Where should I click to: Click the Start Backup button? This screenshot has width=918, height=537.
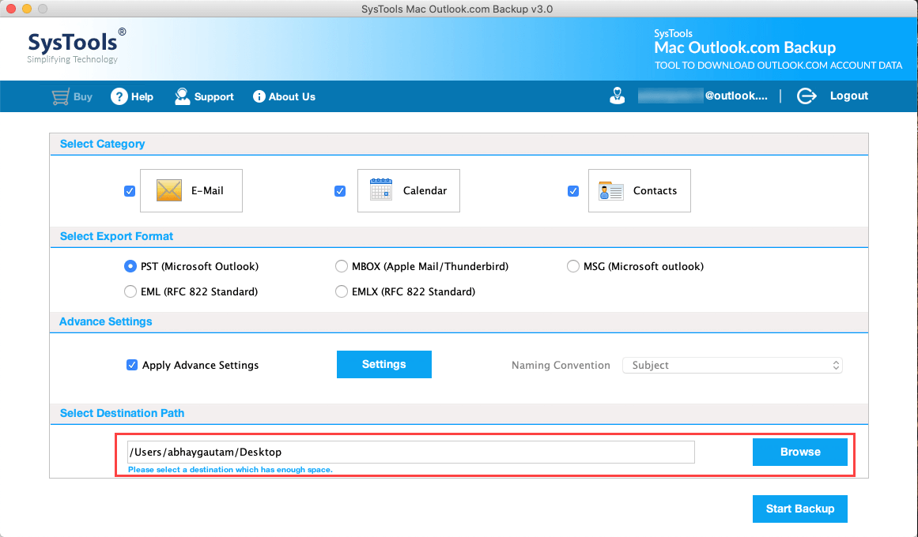point(799,509)
